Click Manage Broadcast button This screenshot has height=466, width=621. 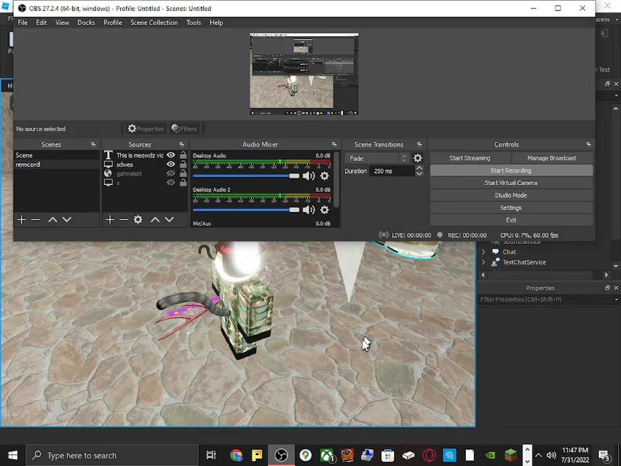pyautogui.click(x=552, y=158)
